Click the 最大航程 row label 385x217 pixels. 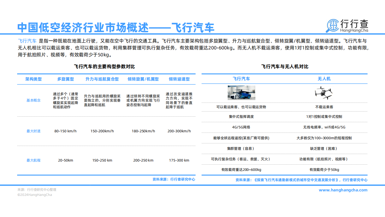coord(33,160)
